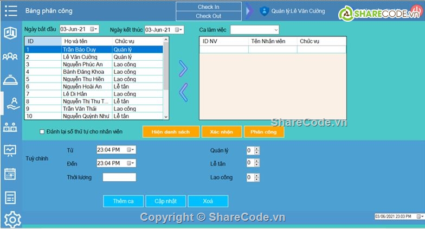
Task: Select employee row 'Bành Đăng Khoa'
Action: (94, 72)
